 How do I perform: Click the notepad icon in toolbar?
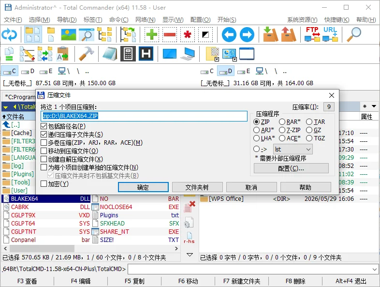click(110, 54)
